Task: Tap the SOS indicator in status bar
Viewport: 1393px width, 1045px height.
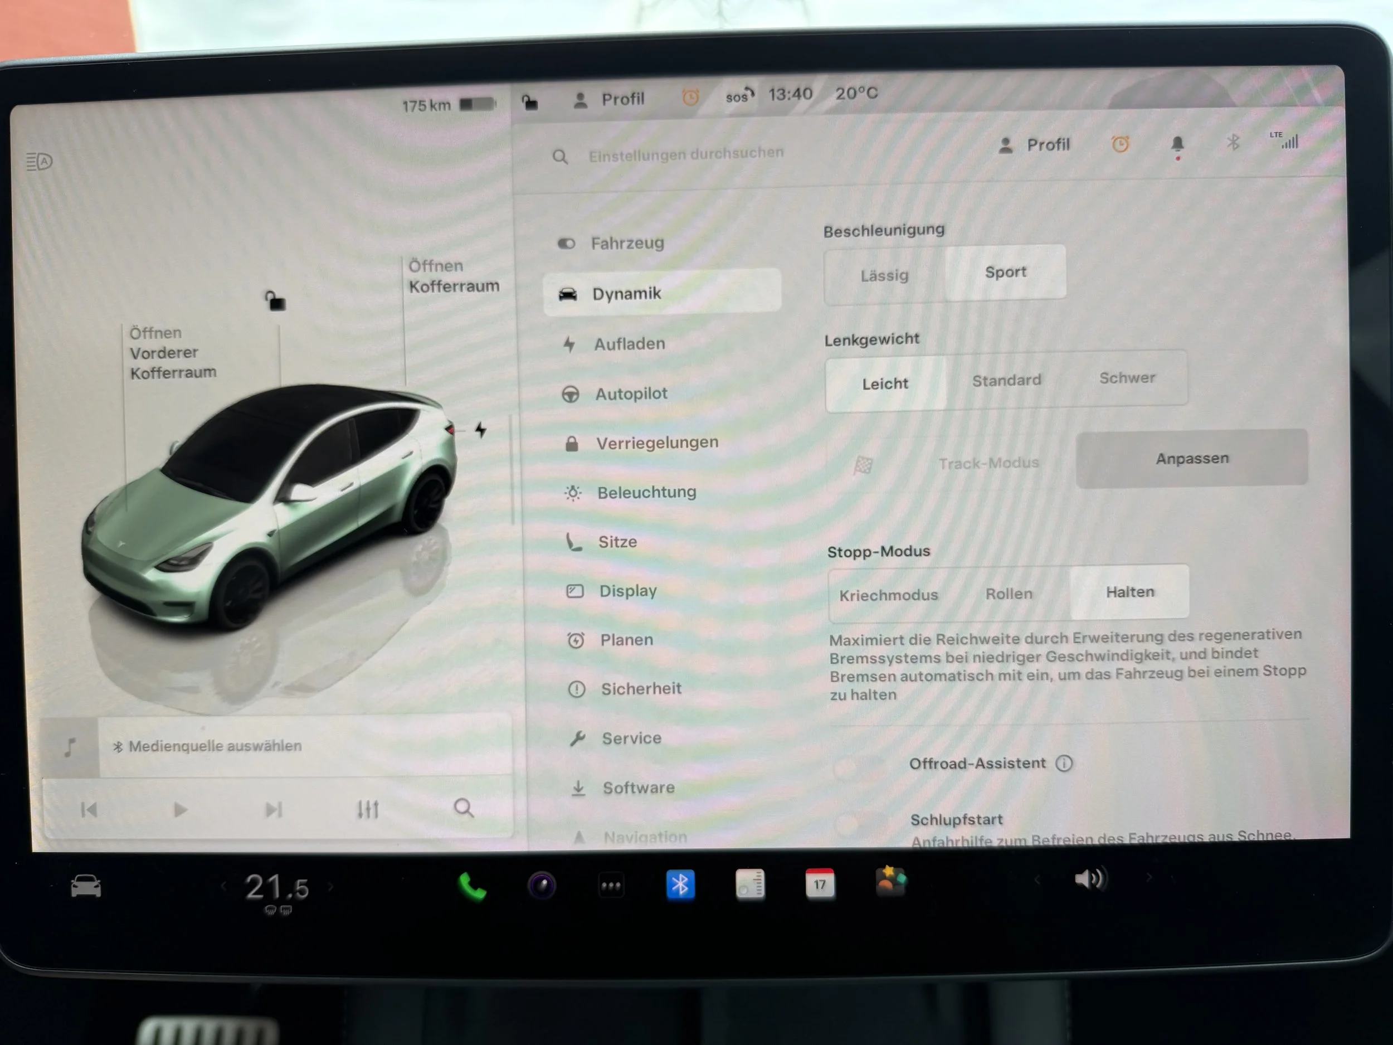Action: (x=739, y=96)
